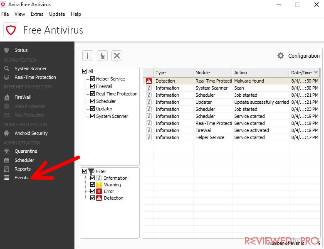Image resolution: width=324 pixels, height=249 pixels.
Task: Open the Update menu
Action: pos(57,14)
